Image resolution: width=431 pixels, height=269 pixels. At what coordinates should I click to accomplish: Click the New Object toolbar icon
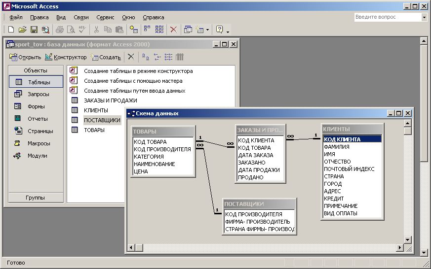coord(200,30)
